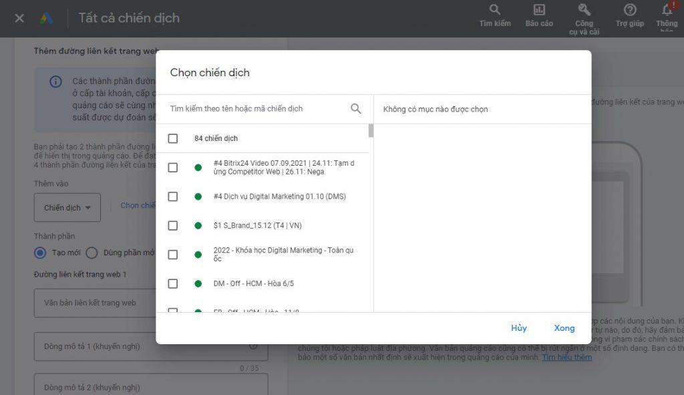684x395 pixels.
Task: Select the Dùng phần mở radio button
Action: click(x=92, y=253)
